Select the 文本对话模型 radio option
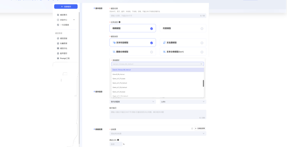This screenshot has height=147, width=287. tap(151, 43)
